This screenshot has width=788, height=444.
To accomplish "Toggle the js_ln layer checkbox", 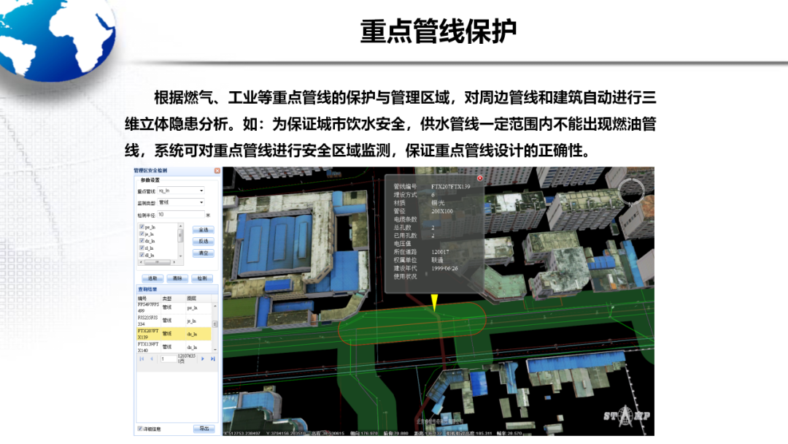I will point(142,234).
